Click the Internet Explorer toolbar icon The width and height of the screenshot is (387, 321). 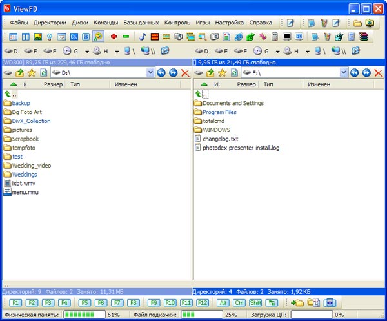point(239,37)
